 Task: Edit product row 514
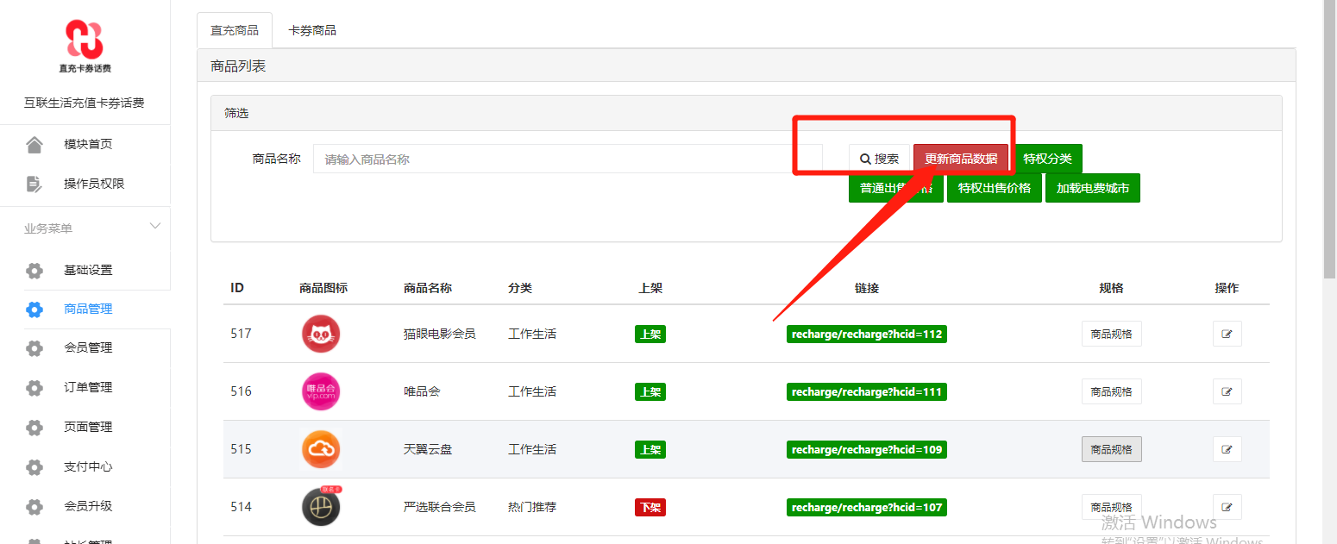1227,507
